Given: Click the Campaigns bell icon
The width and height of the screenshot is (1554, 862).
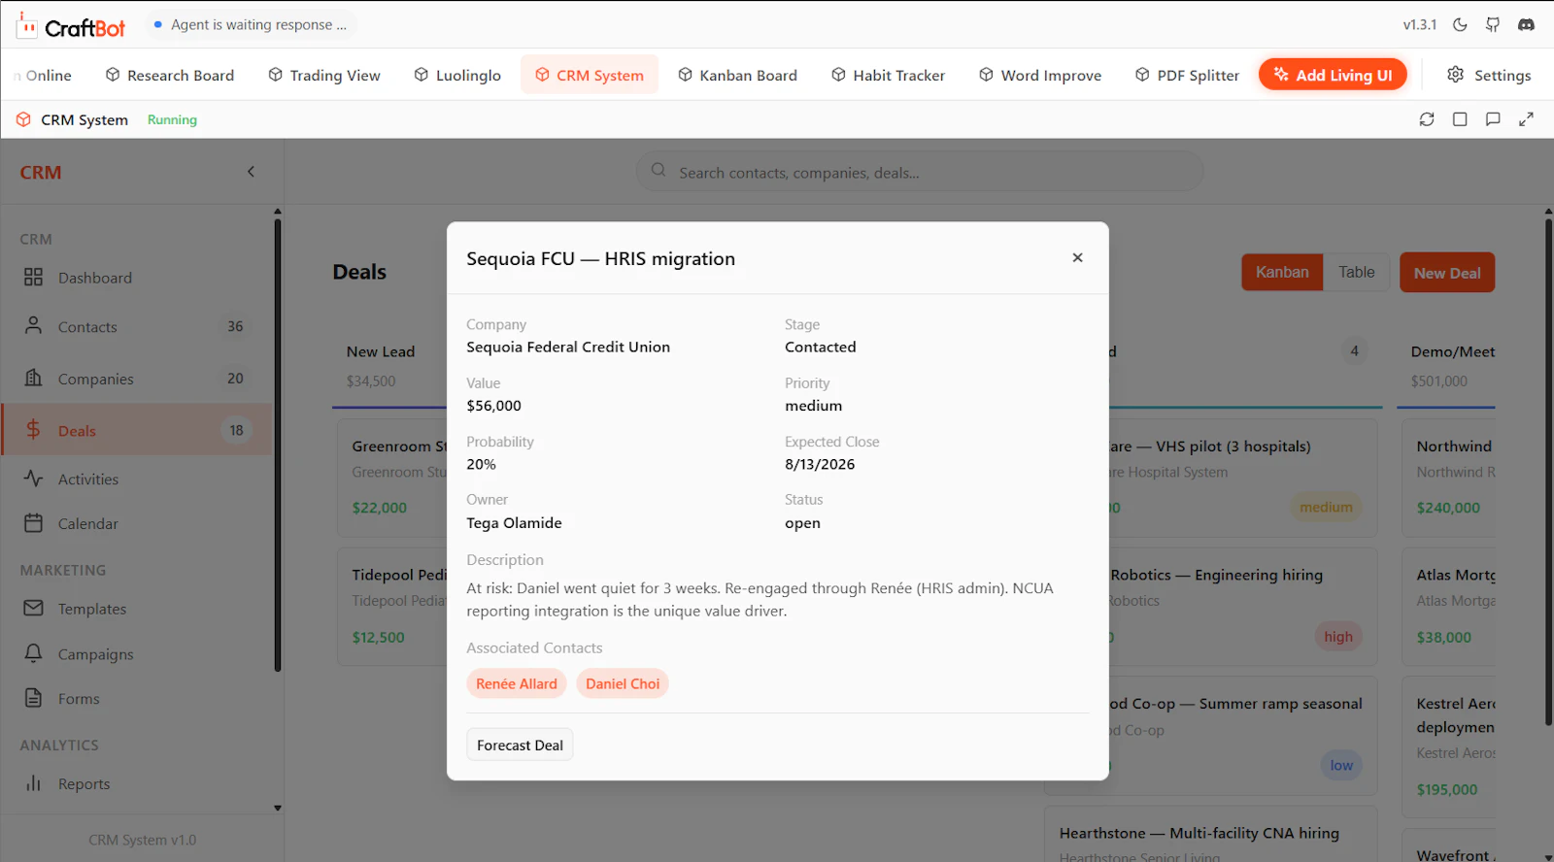Looking at the screenshot, I should pyautogui.click(x=33, y=653).
